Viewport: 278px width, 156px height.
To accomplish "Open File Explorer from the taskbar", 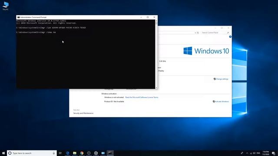I will coord(75,153).
